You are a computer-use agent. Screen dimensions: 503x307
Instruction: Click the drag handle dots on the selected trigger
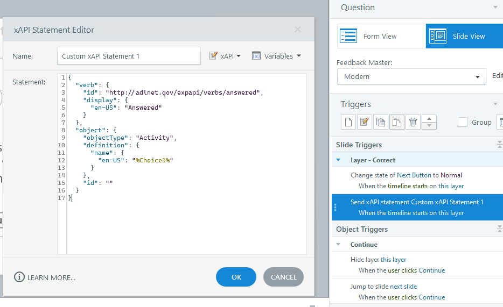[335, 208]
